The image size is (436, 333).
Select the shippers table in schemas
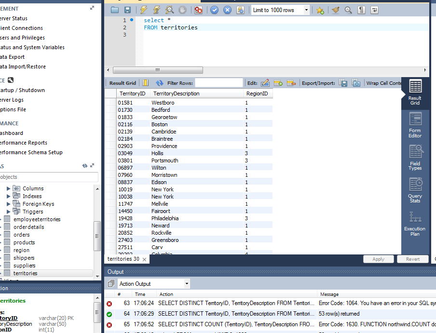(x=24, y=258)
